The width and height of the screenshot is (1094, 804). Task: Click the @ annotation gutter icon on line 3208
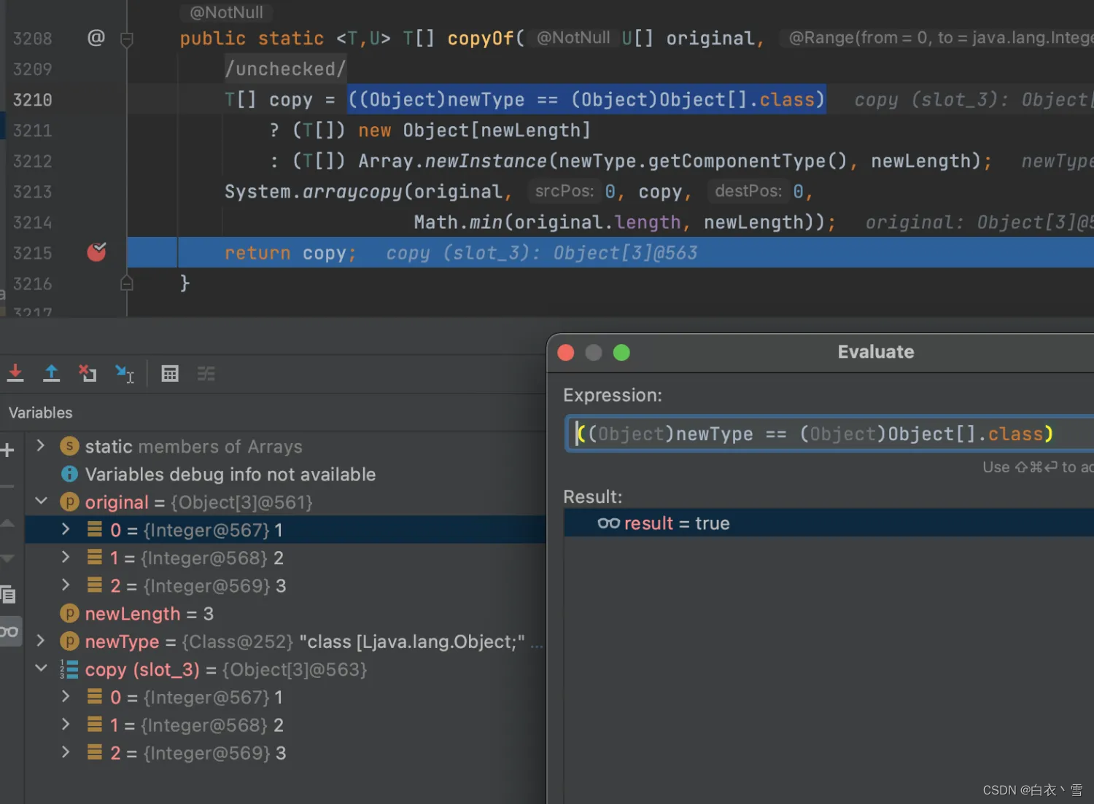click(x=96, y=37)
